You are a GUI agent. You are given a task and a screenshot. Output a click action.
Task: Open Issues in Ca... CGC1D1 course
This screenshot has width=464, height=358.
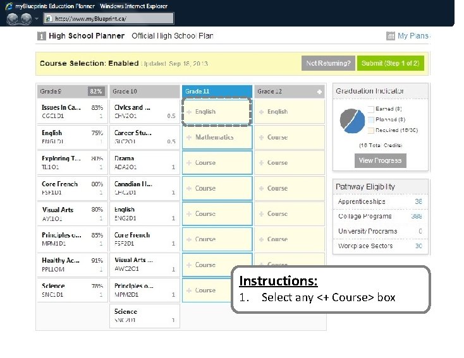point(71,112)
